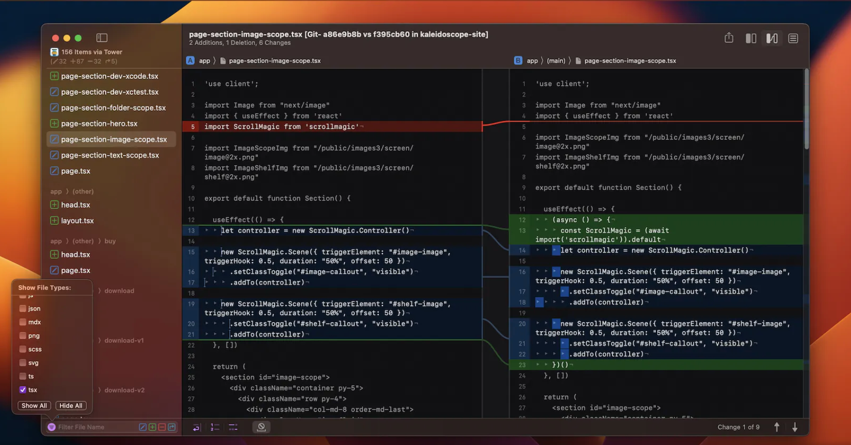
Task: Go to previous change up arrow
Action: (x=777, y=427)
